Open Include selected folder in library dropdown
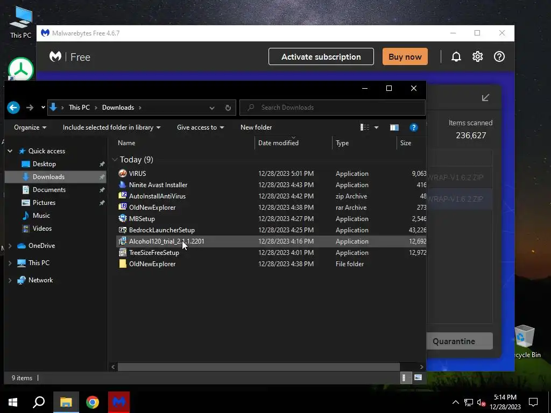This screenshot has width=551, height=413. (112, 127)
